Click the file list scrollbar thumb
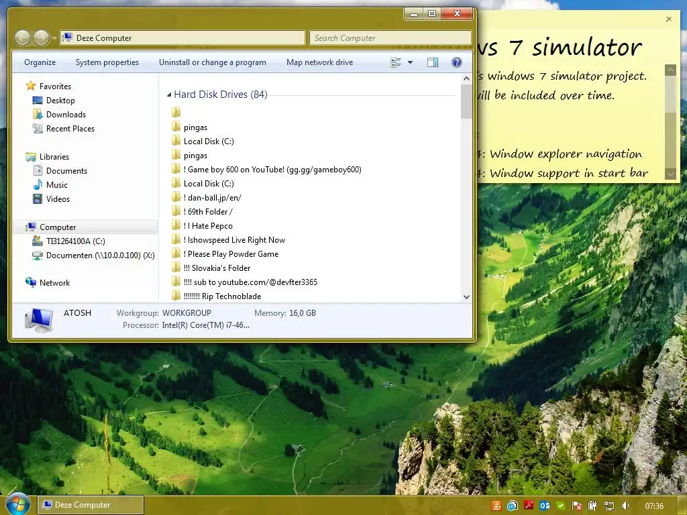Screen dimensions: 687x515 point(466,101)
